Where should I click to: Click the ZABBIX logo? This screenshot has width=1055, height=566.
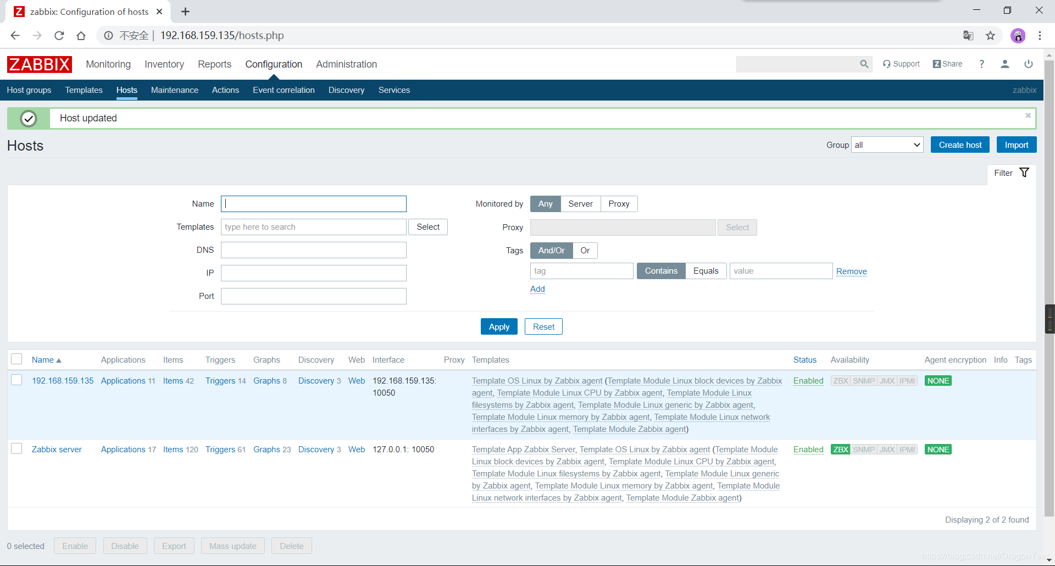pyautogui.click(x=39, y=64)
